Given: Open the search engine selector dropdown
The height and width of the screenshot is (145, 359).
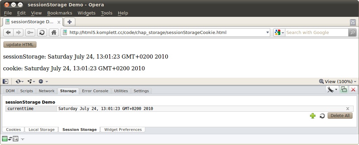Looking at the screenshot, I should click(x=279, y=33).
